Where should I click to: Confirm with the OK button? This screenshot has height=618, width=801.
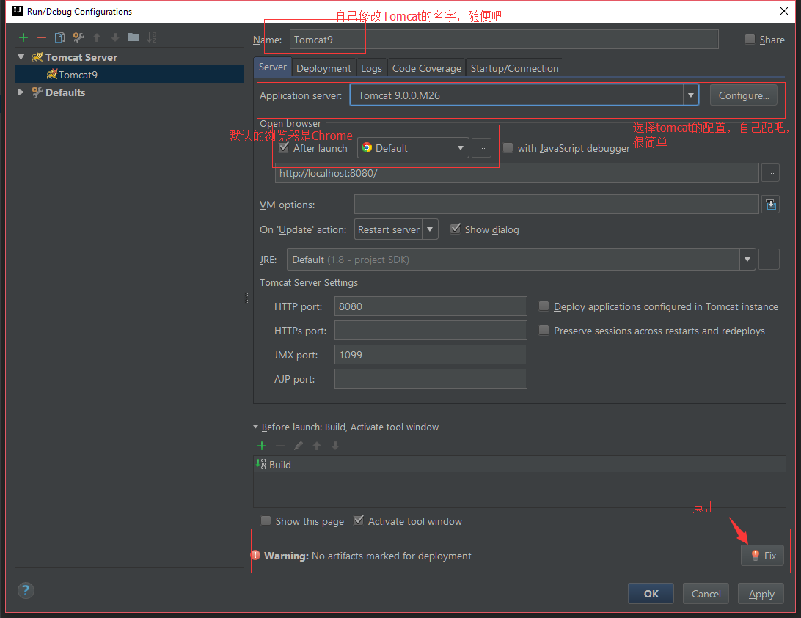pos(651,594)
